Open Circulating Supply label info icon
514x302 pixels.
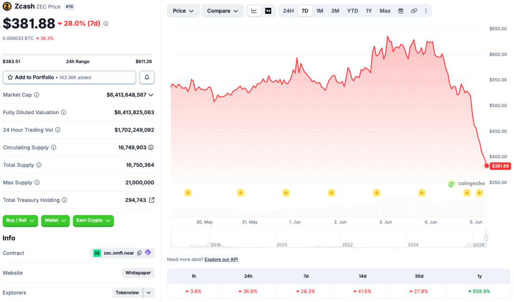54,147
